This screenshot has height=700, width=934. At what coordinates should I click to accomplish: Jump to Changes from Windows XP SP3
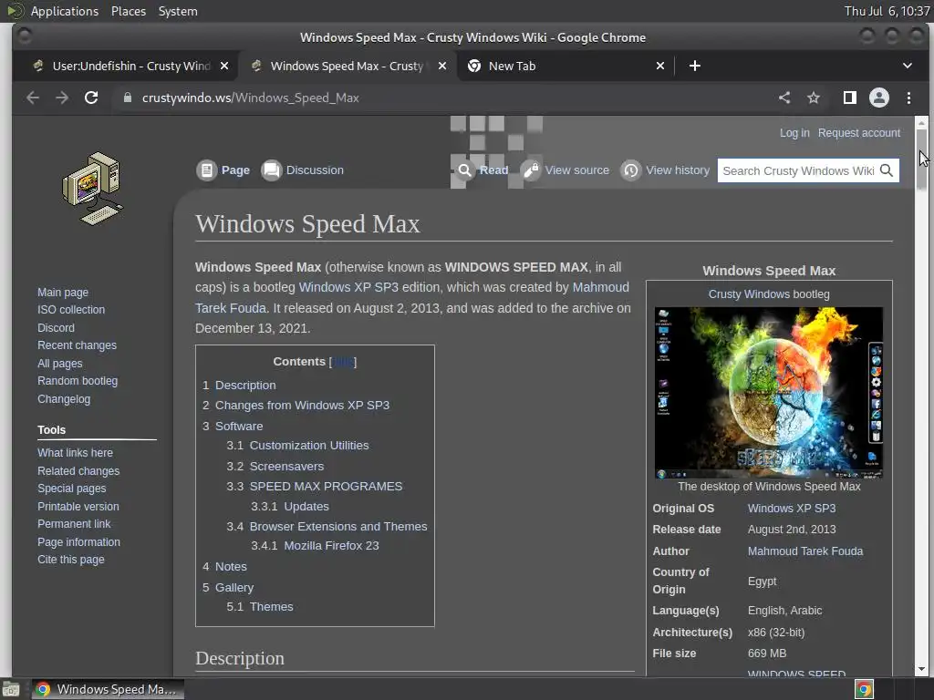[302, 406]
